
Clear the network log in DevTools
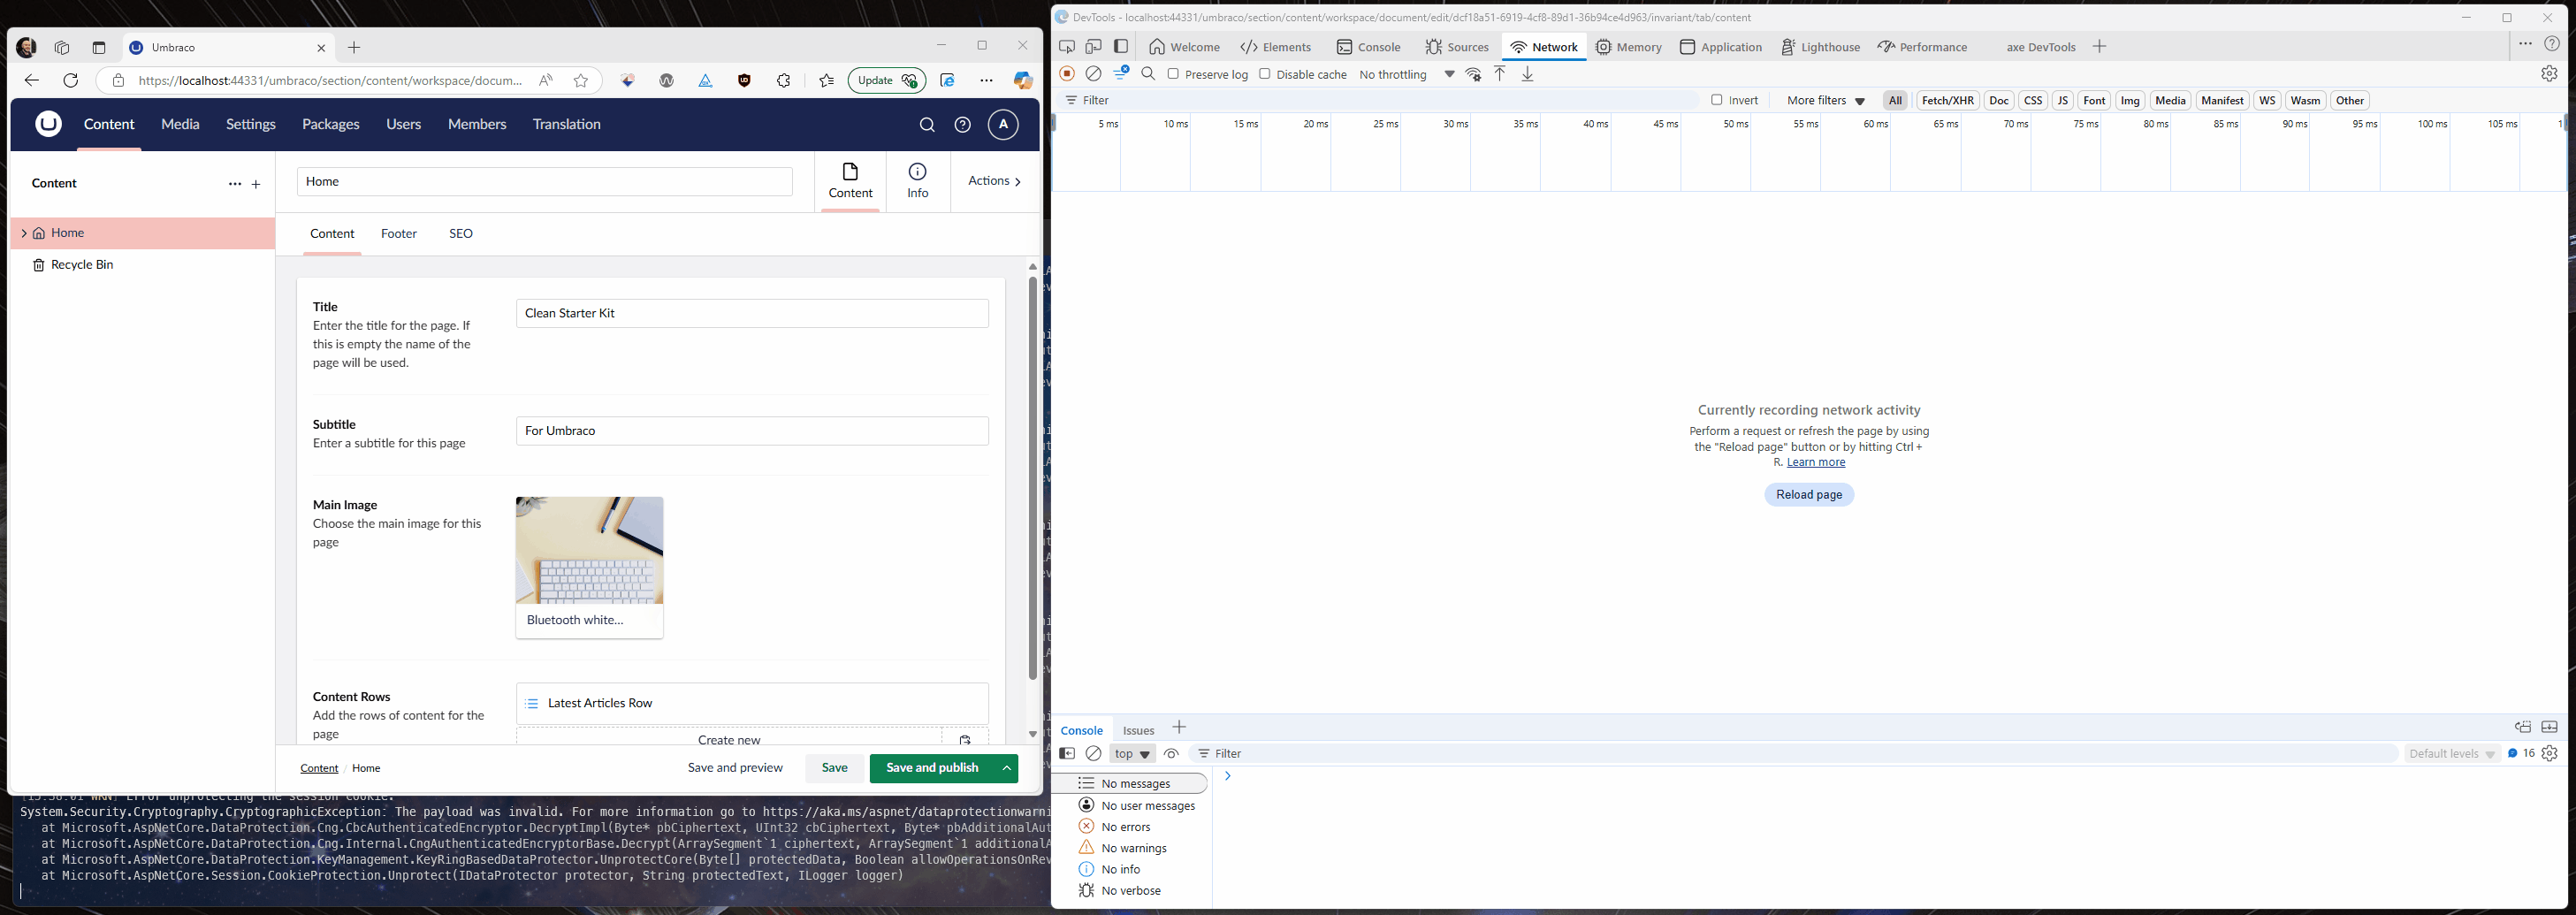coord(1093,74)
